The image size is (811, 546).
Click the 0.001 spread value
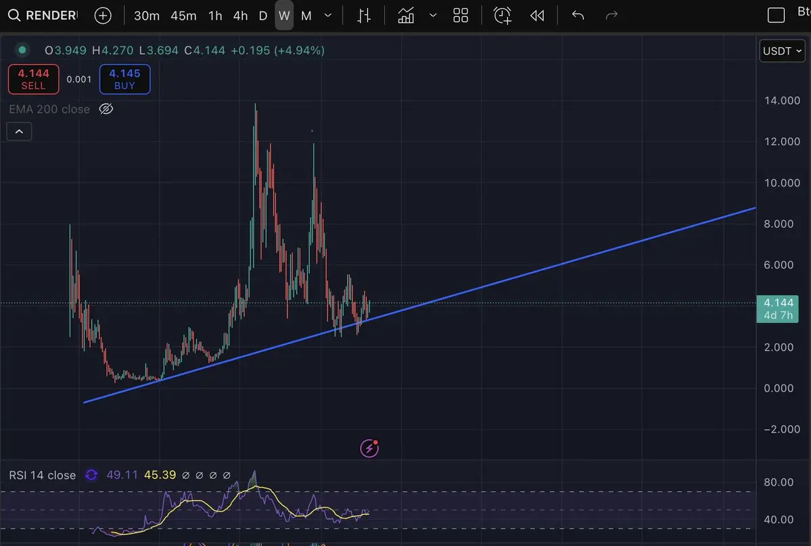78,79
